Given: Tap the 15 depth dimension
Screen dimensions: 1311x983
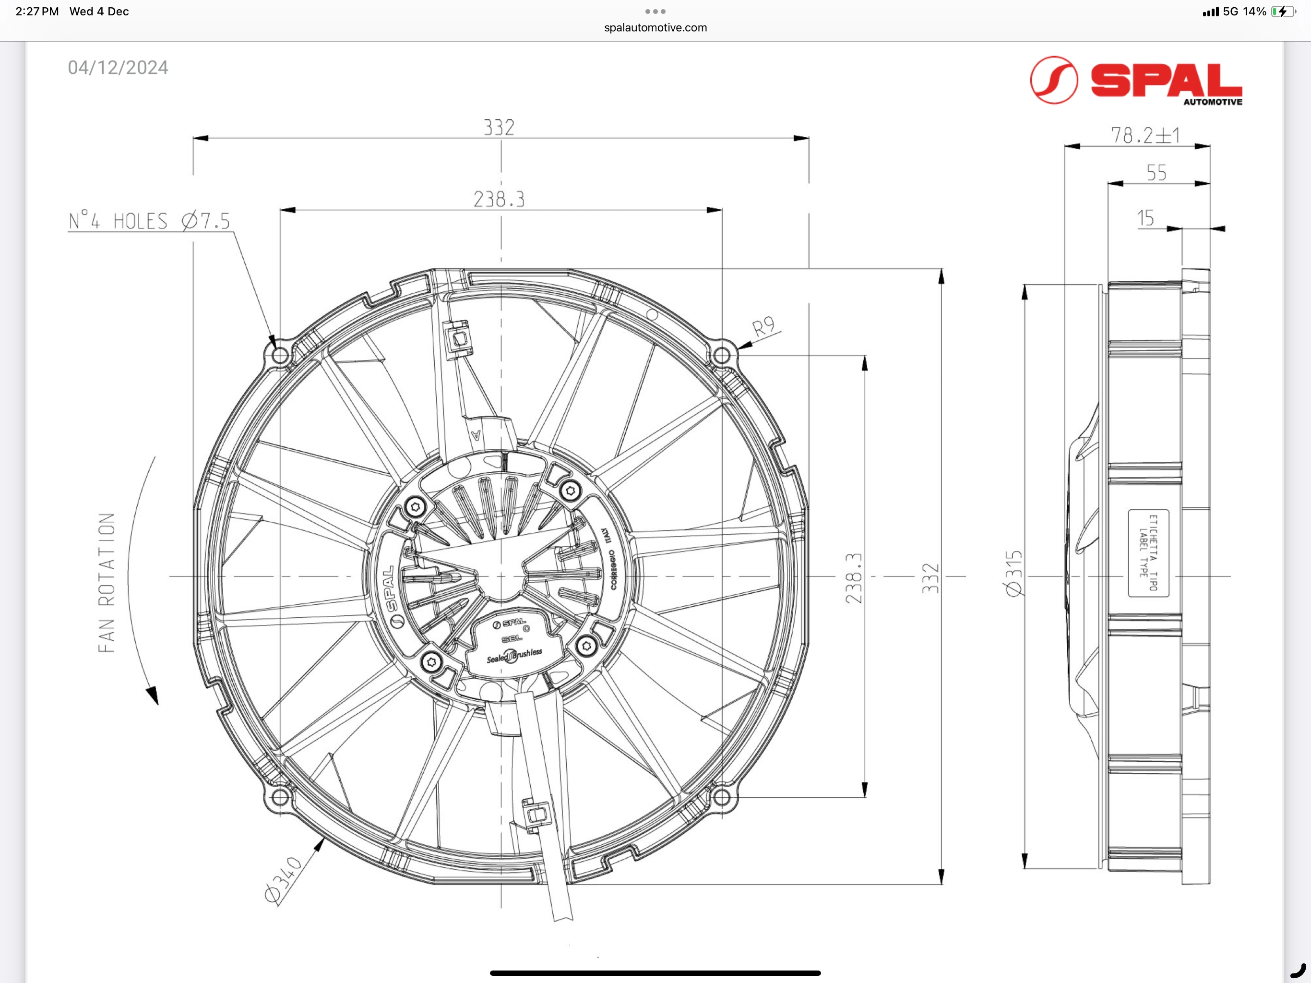Looking at the screenshot, I should [x=1145, y=217].
